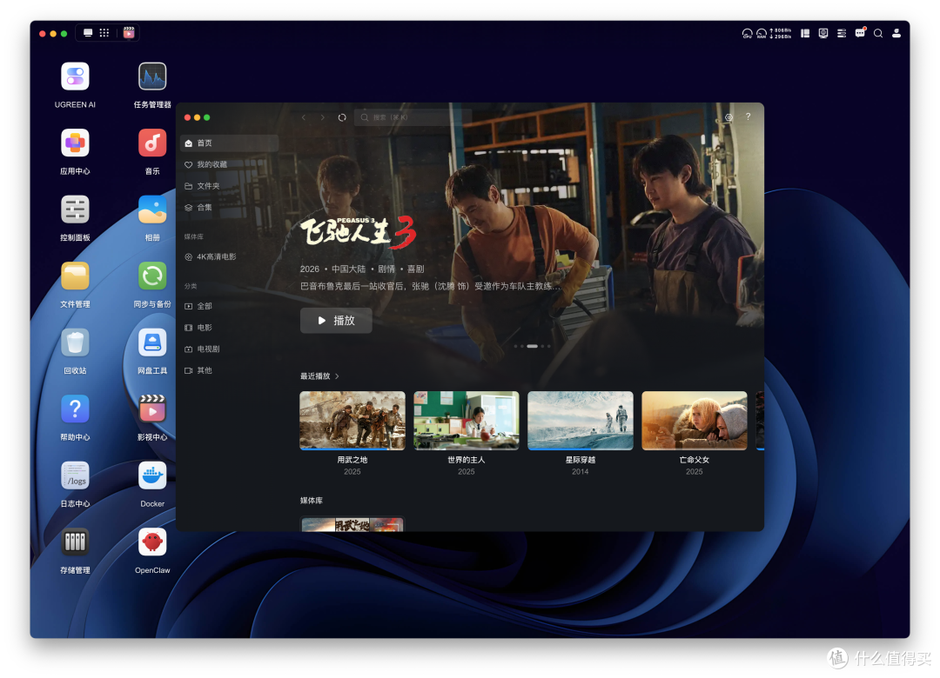Open the CPU usage gauge in top bar

(x=747, y=34)
